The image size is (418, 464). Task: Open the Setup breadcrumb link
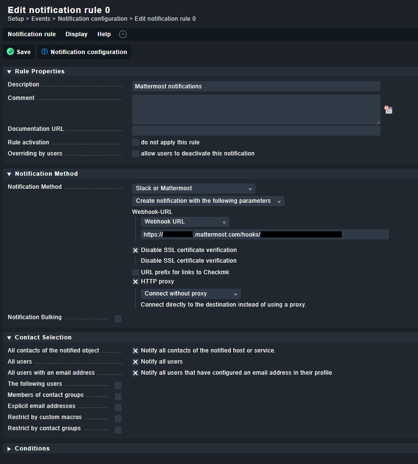15,18
